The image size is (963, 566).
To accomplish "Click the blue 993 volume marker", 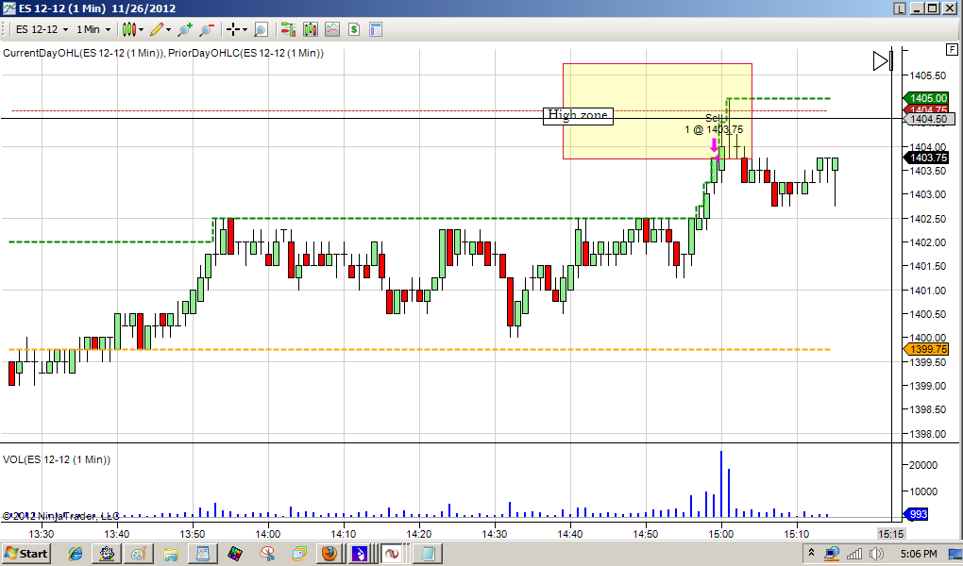I will 915,514.
